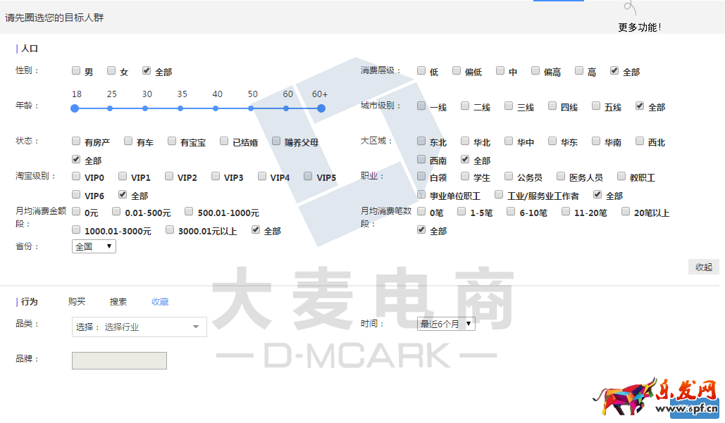
Task: Uncheck 全部 in the 性别 row
Action: click(x=146, y=70)
